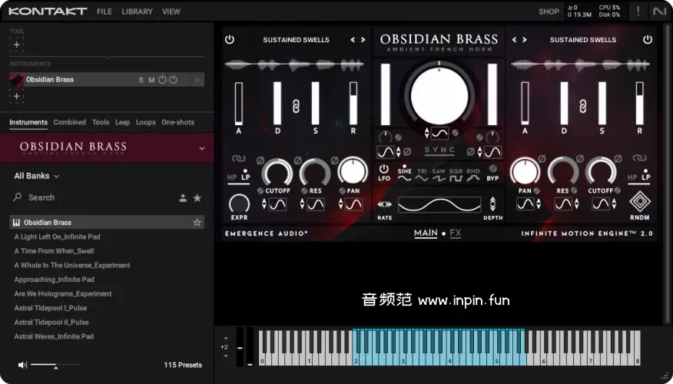
Task: Switch to the Tools tab
Action: click(x=101, y=122)
